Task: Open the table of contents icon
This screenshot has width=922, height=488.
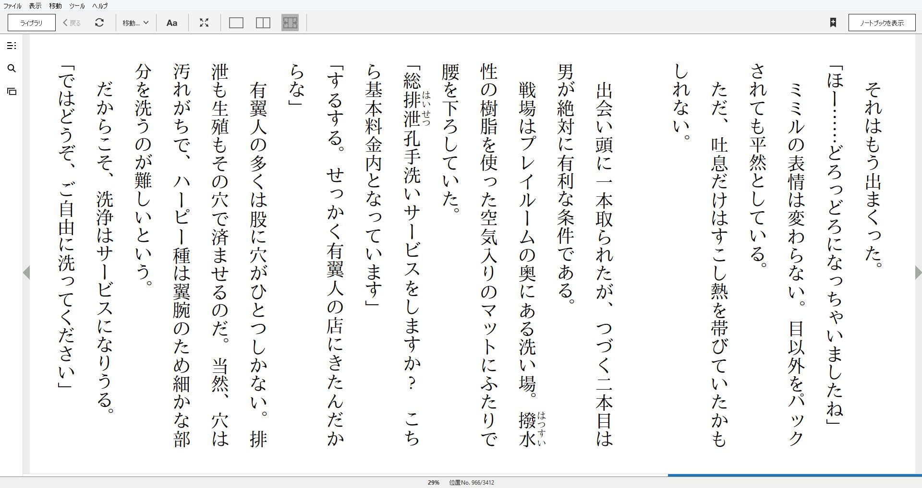Action: tap(12, 46)
